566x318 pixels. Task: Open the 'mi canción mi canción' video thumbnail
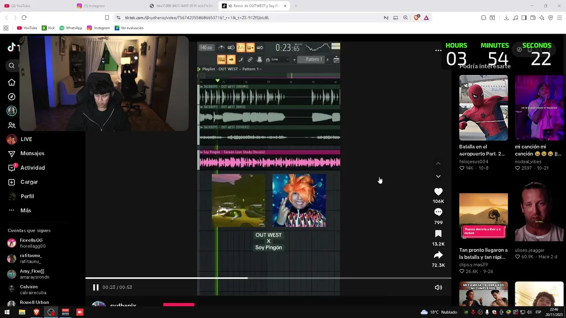click(539, 108)
